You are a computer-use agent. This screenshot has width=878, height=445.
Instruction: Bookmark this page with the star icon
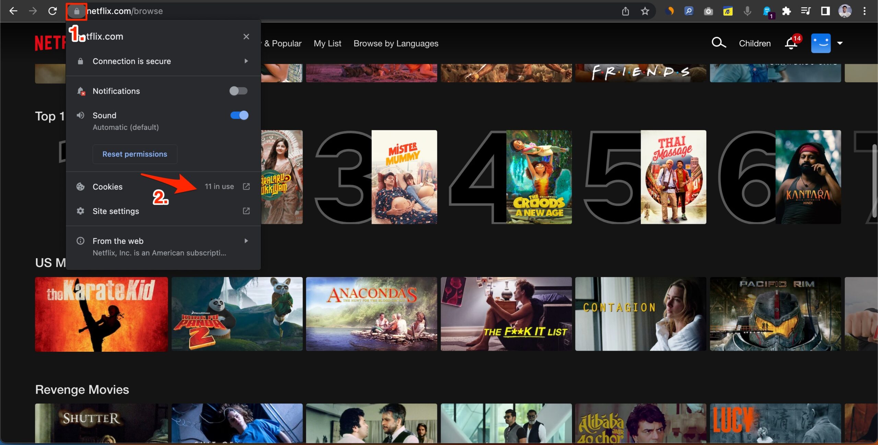click(645, 11)
